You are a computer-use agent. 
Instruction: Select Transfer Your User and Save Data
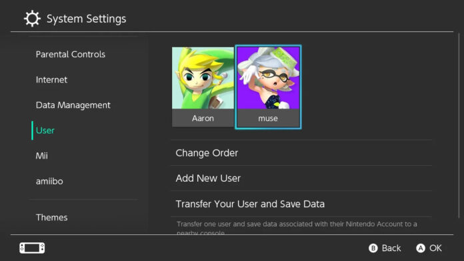pos(301,204)
